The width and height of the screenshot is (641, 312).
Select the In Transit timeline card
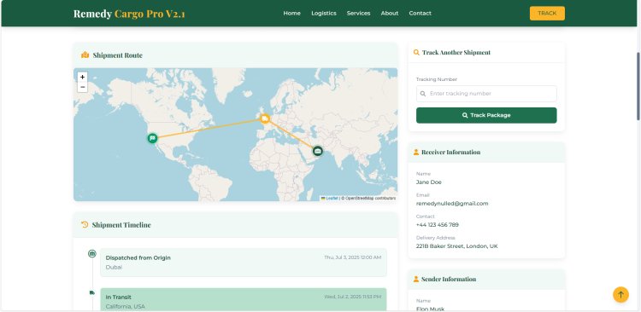pos(244,300)
